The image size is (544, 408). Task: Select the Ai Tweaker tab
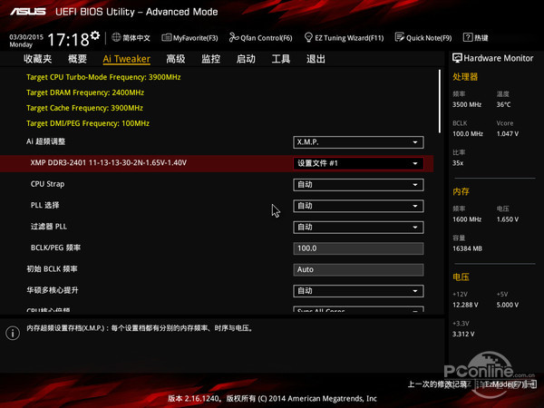pos(127,59)
